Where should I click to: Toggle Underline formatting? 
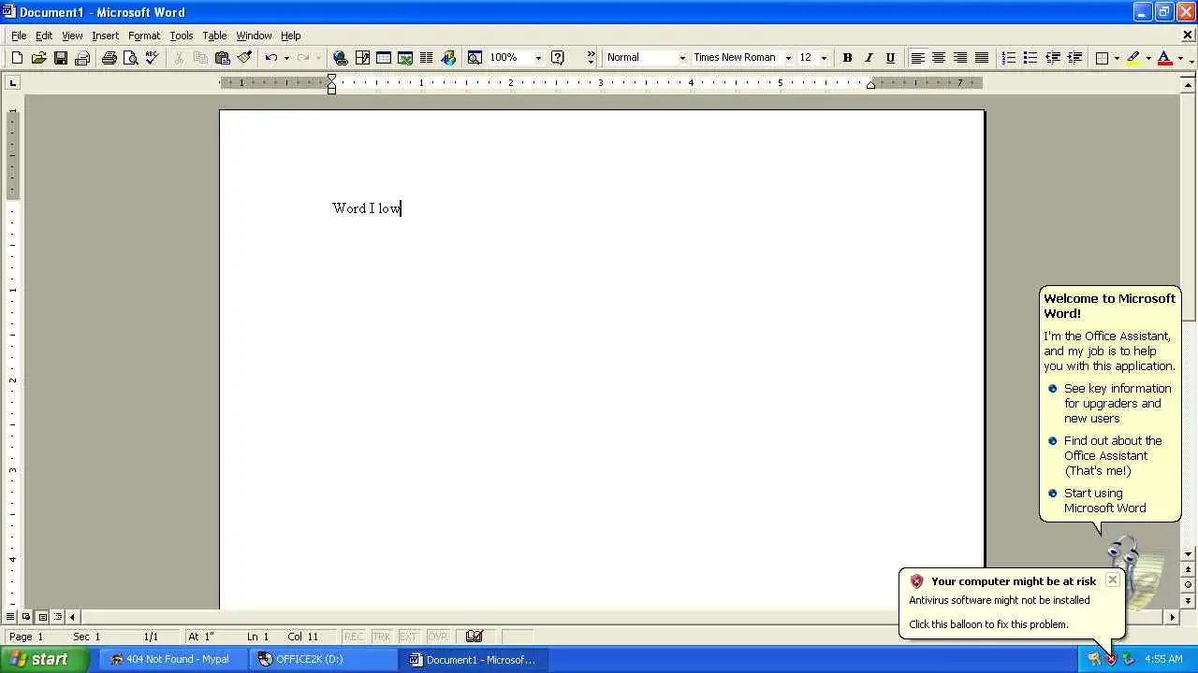coord(890,58)
